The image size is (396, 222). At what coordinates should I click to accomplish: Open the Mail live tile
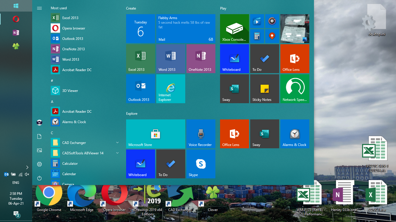[186, 29]
